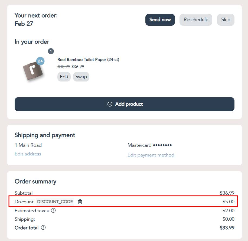This screenshot has width=248, height=241.
Task: Click the -$5.00 discount amount
Action: click(227, 202)
